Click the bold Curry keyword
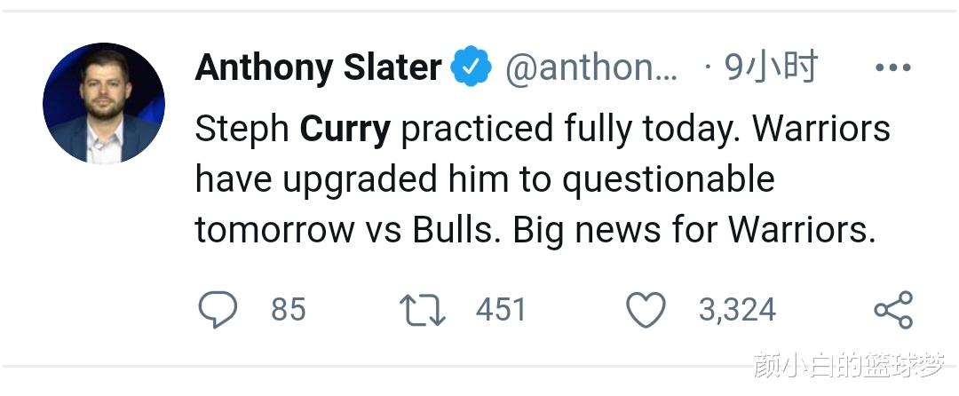Screen dimensions: 959x396 pyautogui.click(x=345, y=130)
